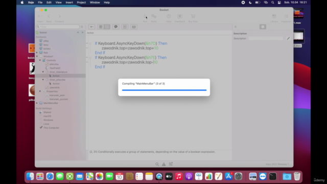Click the Run toolbar icon
This screenshot has height=184, width=327.
click(x=145, y=16)
